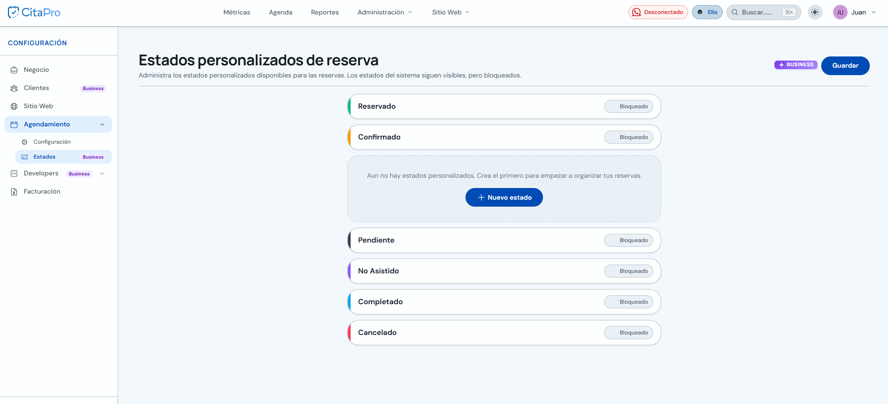Click the Business badge next to Developers
The width and height of the screenshot is (888, 404).
(79, 174)
